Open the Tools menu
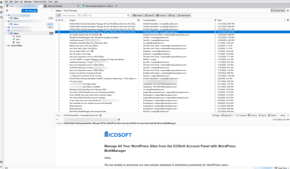This screenshot has width=290, height=169. (x=50, y=2)
